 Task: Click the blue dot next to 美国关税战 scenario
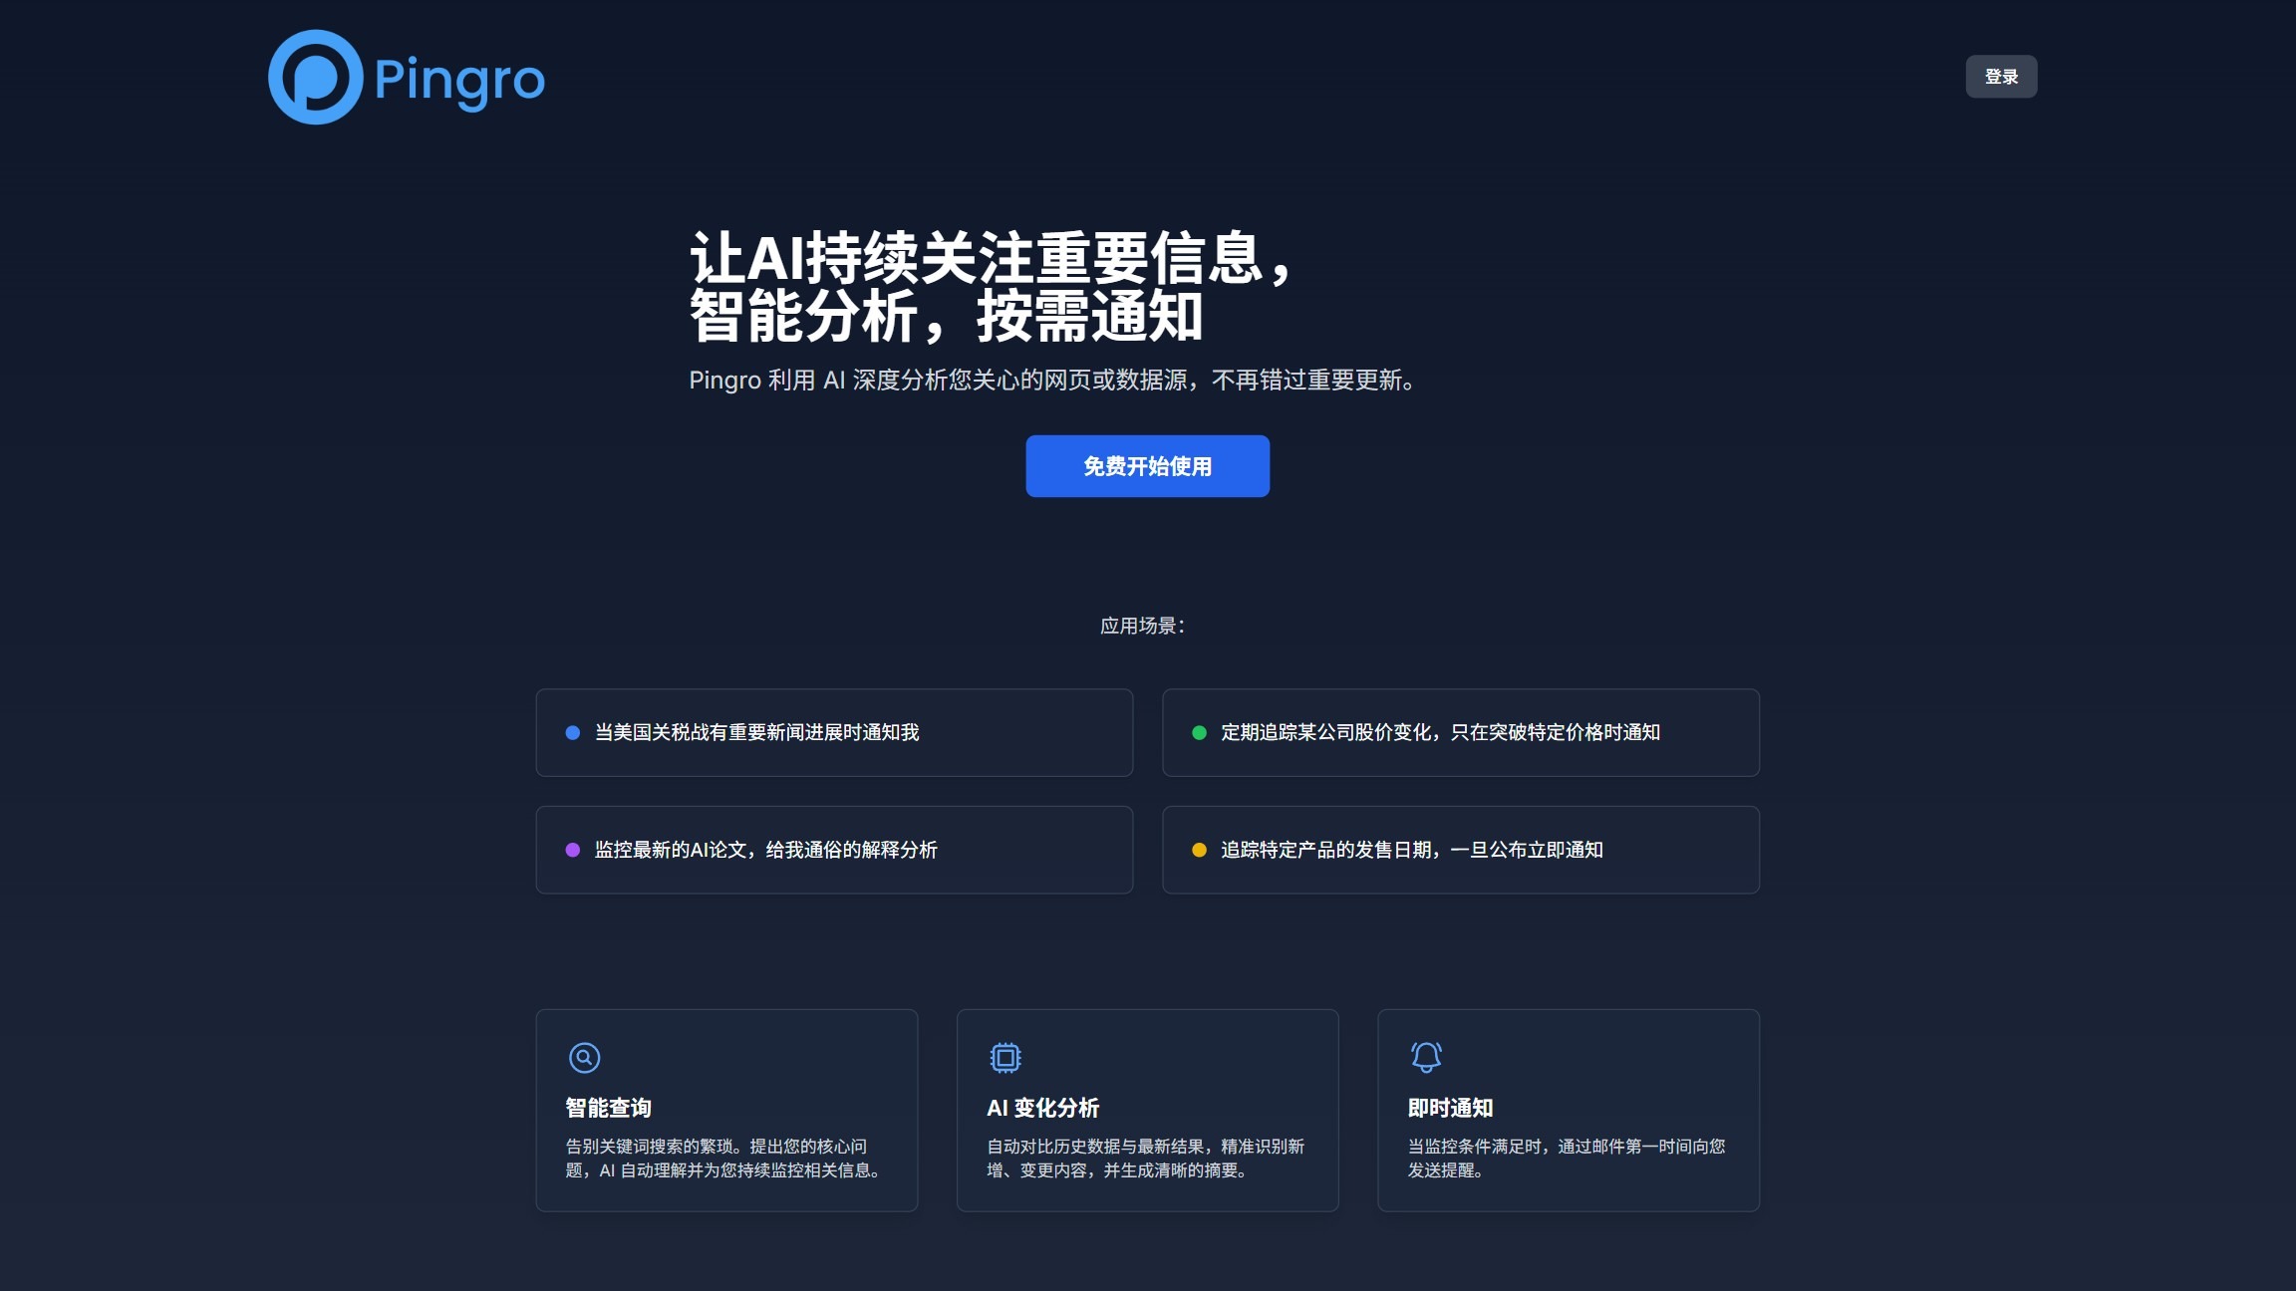click(571, 732)
